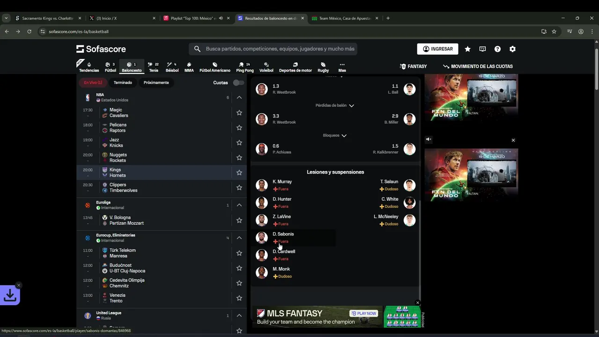Open Movimiento de las cuotas link

coord(478,66)
